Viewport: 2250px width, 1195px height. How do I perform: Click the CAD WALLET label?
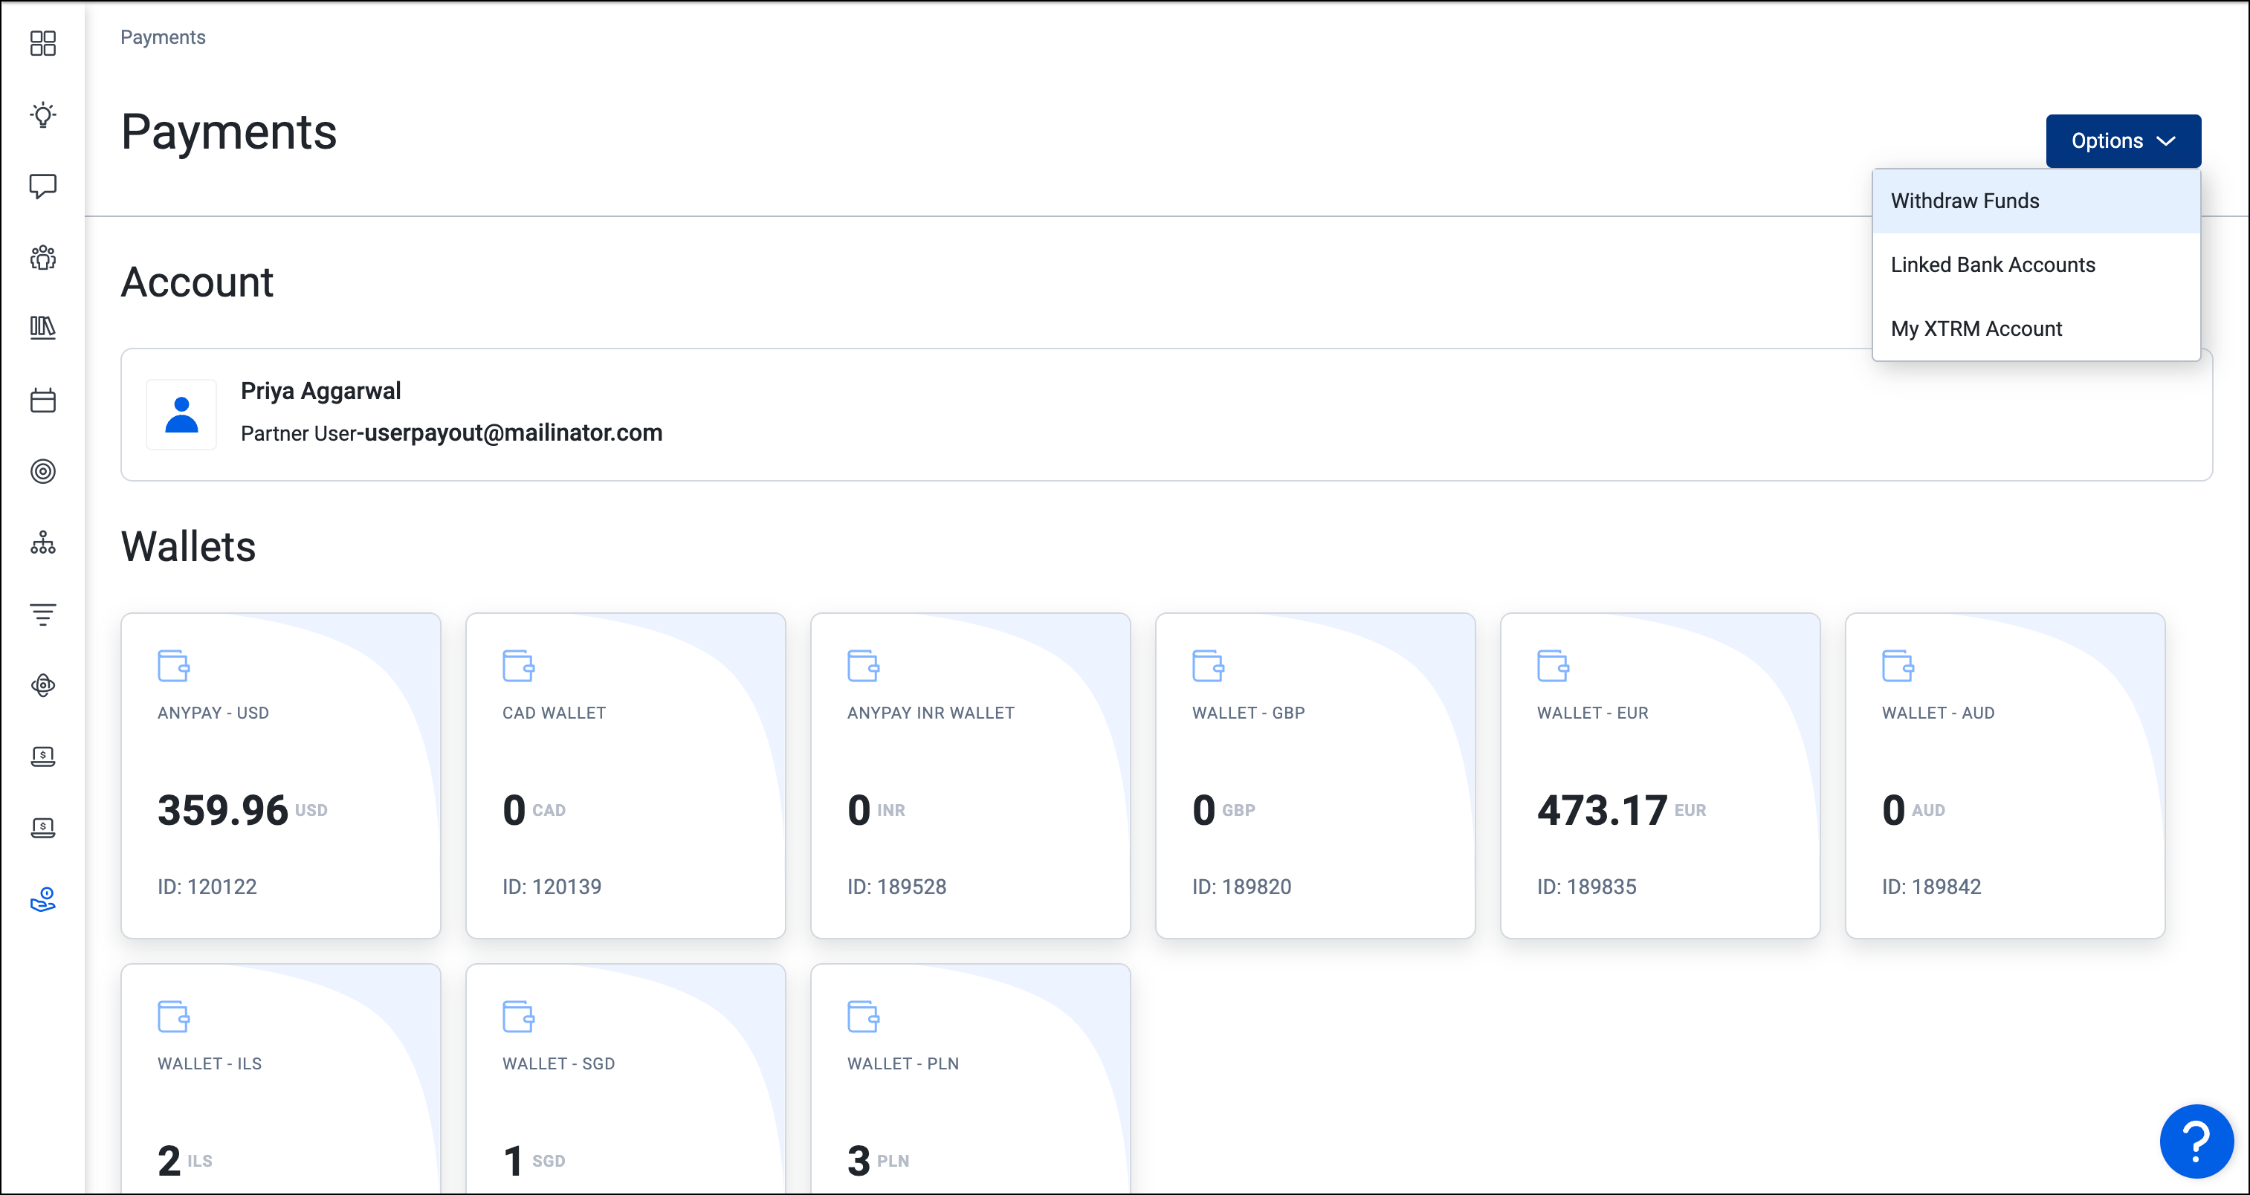point(554,713)
